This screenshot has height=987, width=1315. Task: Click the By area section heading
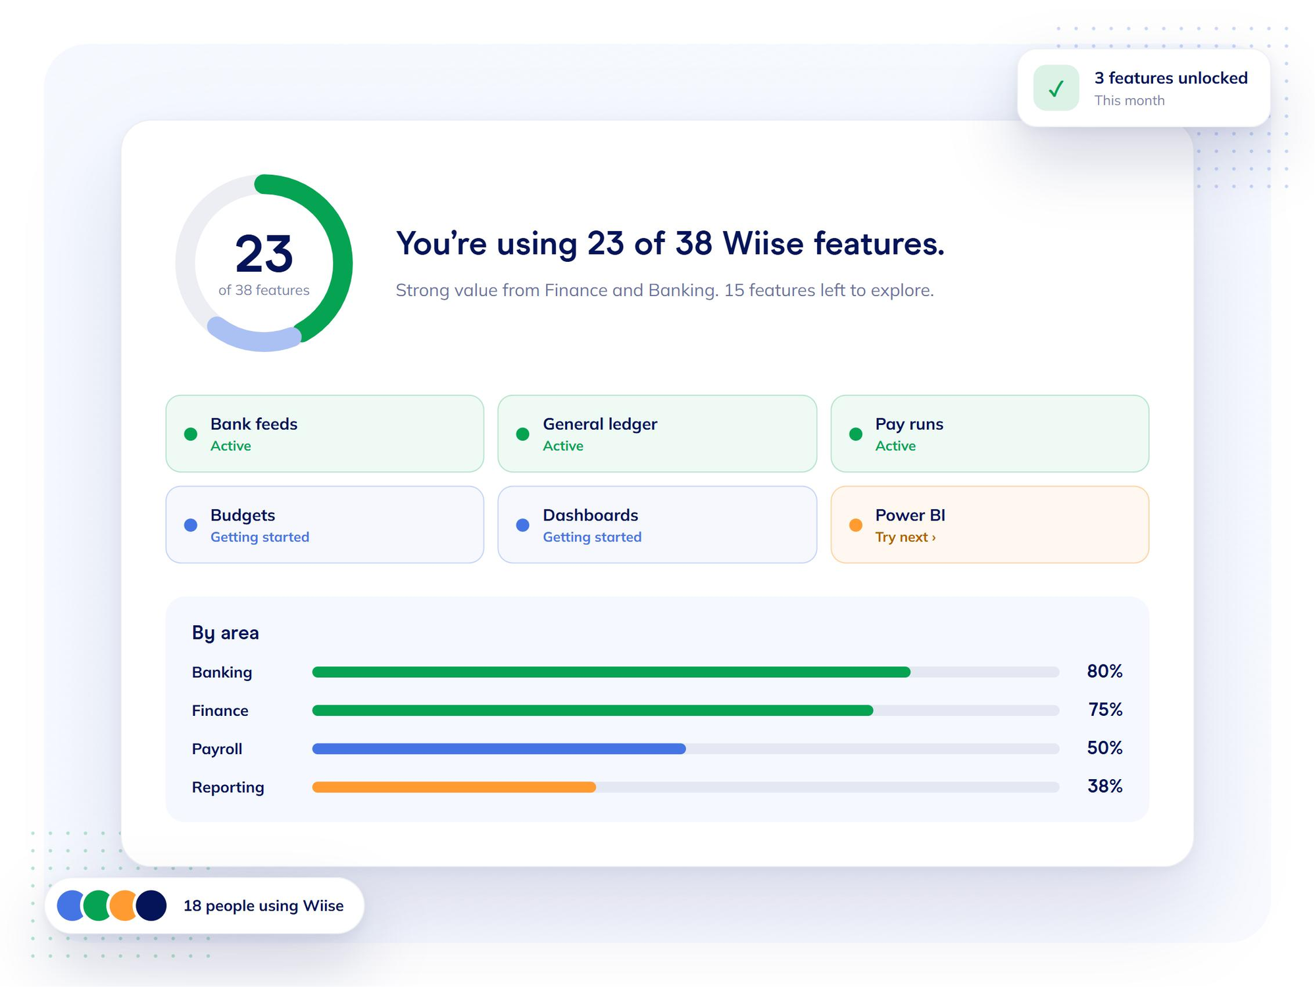225,632
